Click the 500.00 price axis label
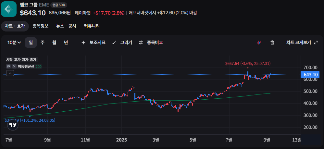 click(310, 91)
